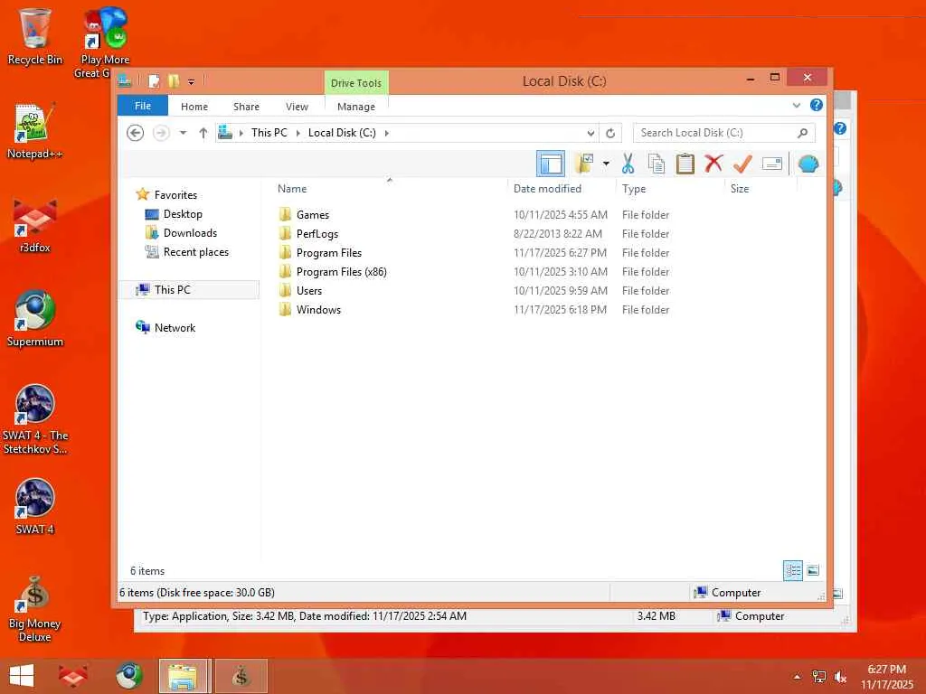Click the Big Money taskbar button

point(241,676)
